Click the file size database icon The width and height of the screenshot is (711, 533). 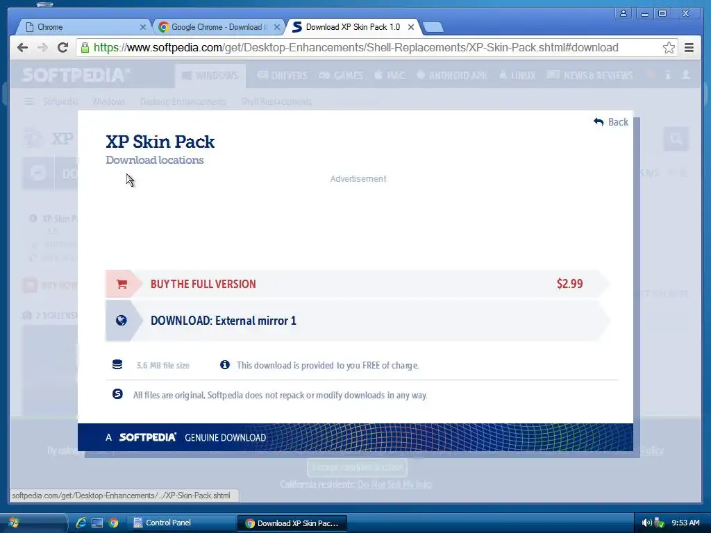pyautogui.click(x=117, y=364)
